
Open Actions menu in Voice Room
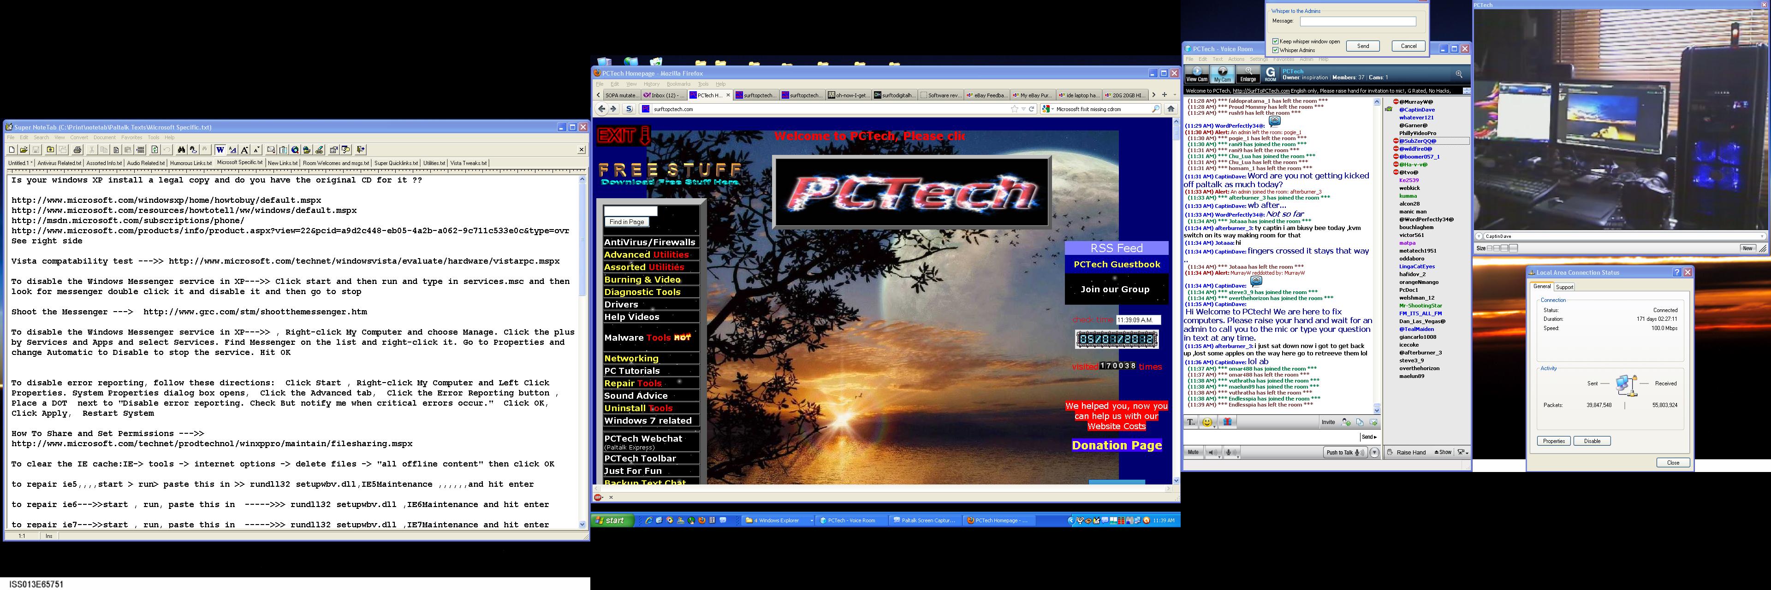pyautogui.click(x=1236, y=59)
